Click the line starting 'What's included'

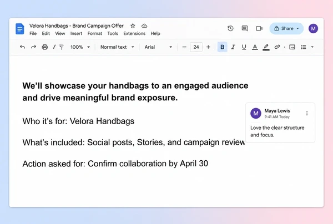pyautogui.click(x=134, y=142)
